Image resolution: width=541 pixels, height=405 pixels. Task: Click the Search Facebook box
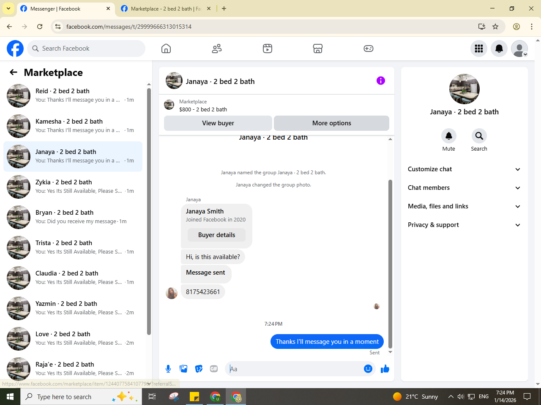click(x=86, y=49)
